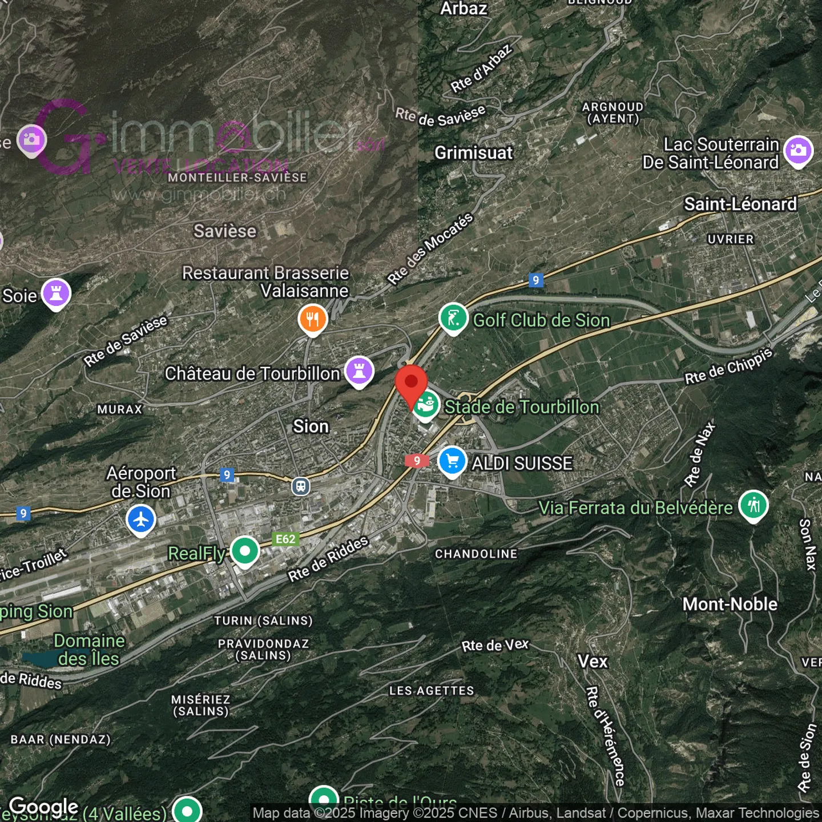Click the E62 highway shield
This screenshot has width=822, height=822.
285,539
